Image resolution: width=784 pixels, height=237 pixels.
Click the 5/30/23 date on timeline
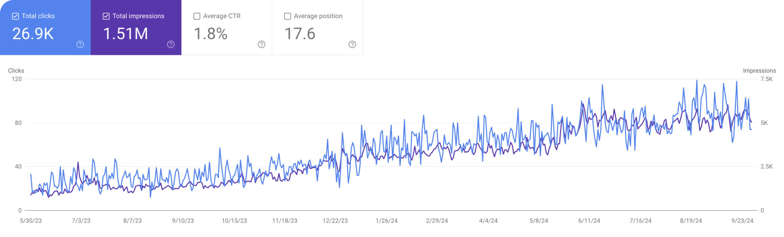coord(31,221)
